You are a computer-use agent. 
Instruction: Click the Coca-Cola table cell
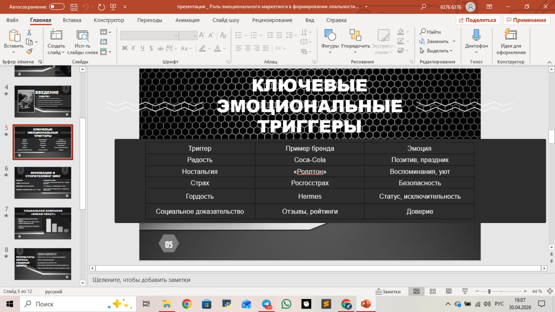point(310,160)
